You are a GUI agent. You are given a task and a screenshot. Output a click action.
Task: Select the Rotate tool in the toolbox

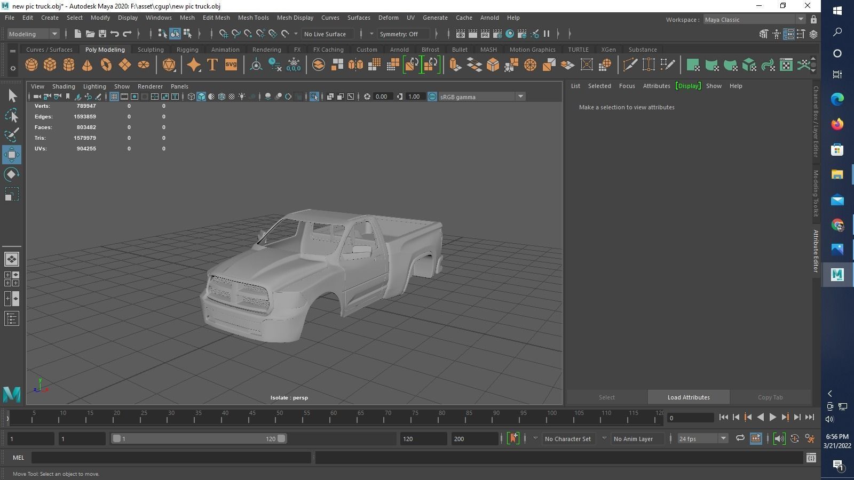12,174
